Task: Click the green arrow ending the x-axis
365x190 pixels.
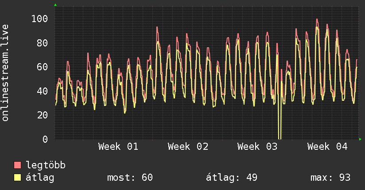Action: tap(361, 139)
